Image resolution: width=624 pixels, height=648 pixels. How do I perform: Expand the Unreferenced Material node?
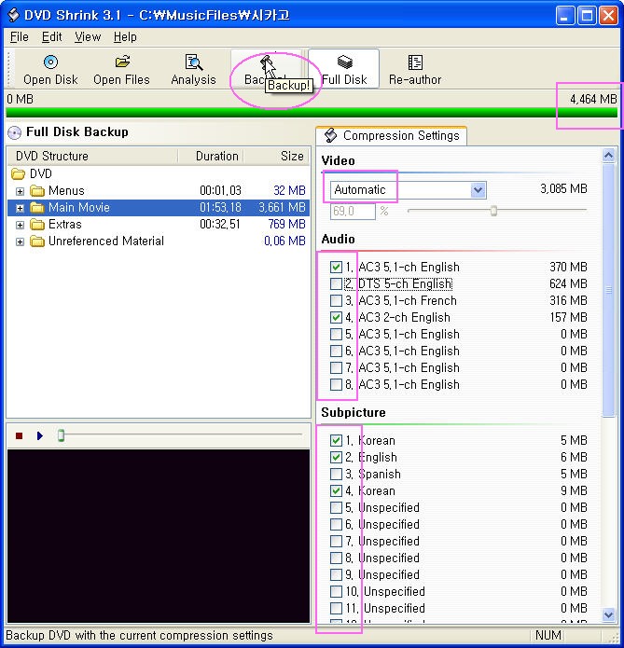tap(20, 241)
